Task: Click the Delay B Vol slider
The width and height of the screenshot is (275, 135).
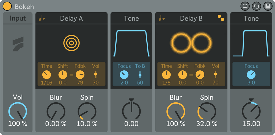Action: [x=215, y=74]
